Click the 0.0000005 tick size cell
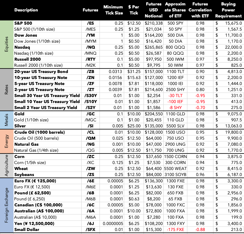Image resolution: width=244 pixels, height=234 pixels. coord(113,223)
